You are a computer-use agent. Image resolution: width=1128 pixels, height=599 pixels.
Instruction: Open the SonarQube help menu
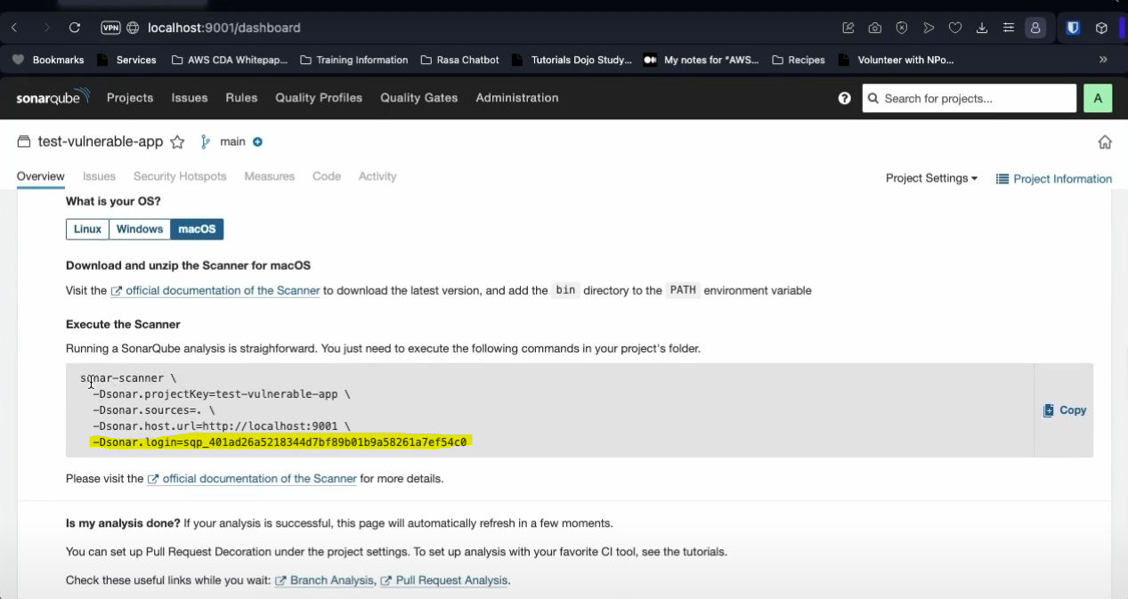coord(844,98)
